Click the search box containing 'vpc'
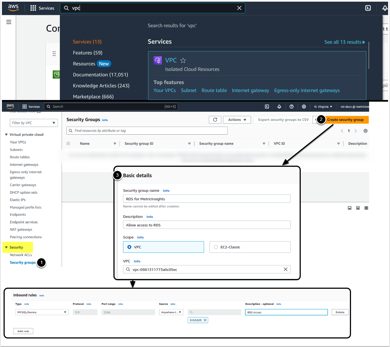 coord(152,8)
